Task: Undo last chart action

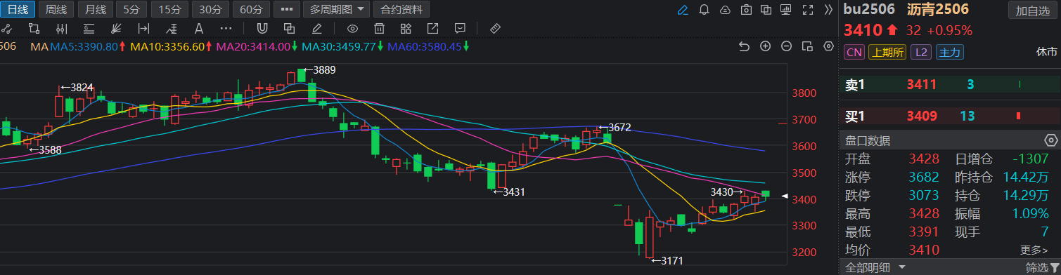Action: pyautogui.click(x=745, y=46)
